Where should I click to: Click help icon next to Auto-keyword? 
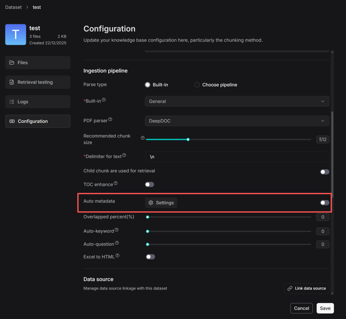click(x=117, y=230)
